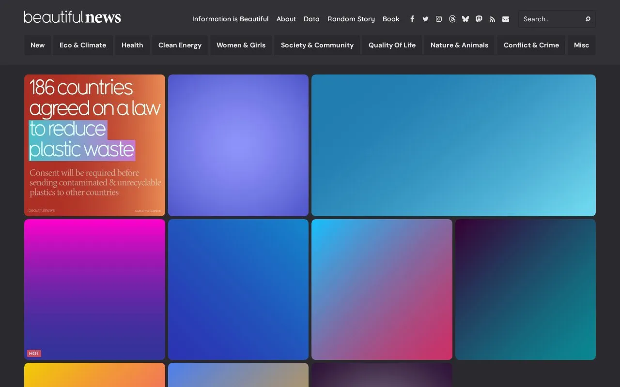Select the Quality Of Life category
The image size is (620, 387).
[x=392, y=45]
